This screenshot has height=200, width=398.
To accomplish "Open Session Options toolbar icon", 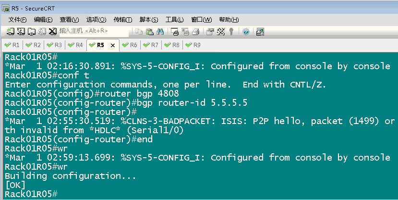I will click(210, 32).
